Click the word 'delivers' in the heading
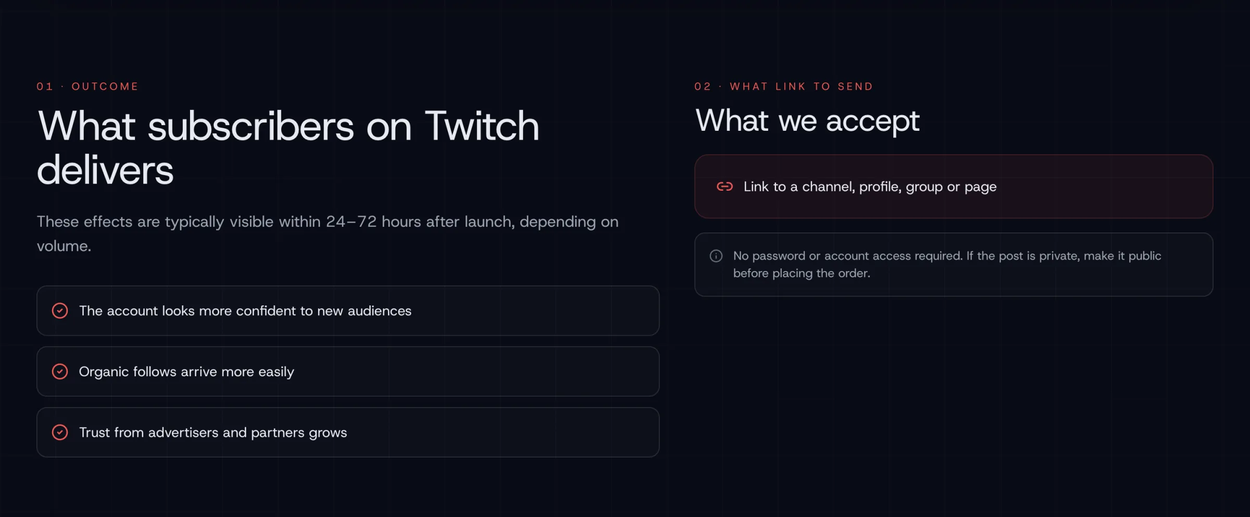 pos(105,170)
